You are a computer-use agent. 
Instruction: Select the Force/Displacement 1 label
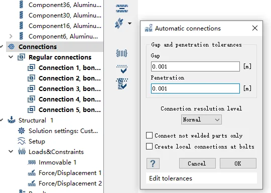pyautogui.click(x=70, y=173)
